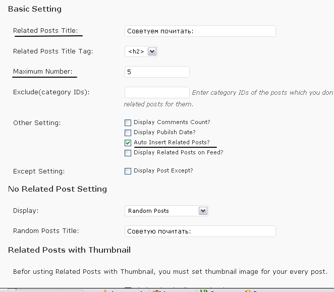Viewport: 334px width, 292px height.
Task: Toggle Display Related Posts on Feed checkbox
Action: [x=128, y=153]
